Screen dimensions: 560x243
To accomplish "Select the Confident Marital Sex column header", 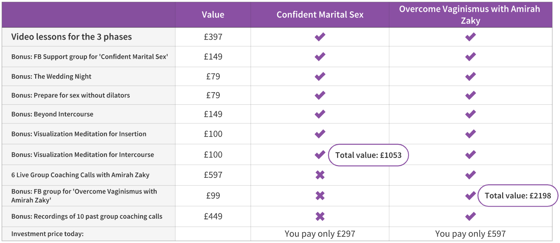I will pyautogui.click(x=320, y=15).
